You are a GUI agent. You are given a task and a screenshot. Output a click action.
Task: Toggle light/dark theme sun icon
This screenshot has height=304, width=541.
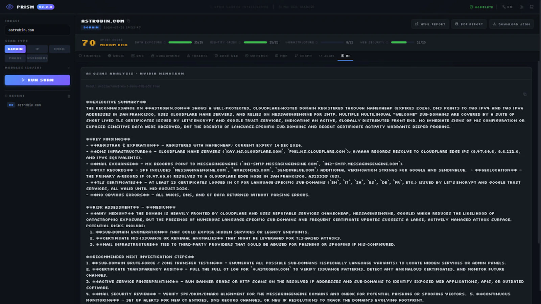(x=522, y=7)
